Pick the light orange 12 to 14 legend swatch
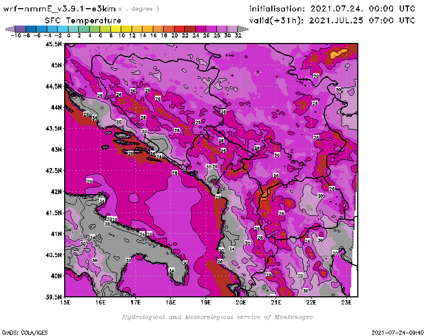This screenshot has height=336, width=435. 137,29
